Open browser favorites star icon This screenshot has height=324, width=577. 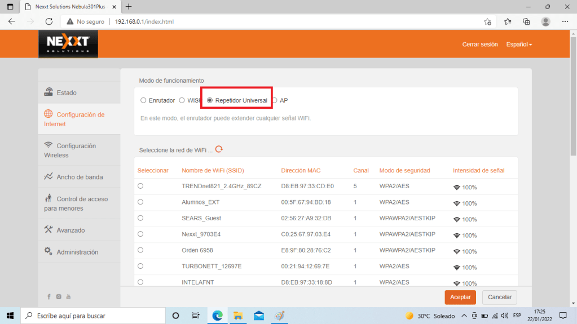[x=507, y=21]
